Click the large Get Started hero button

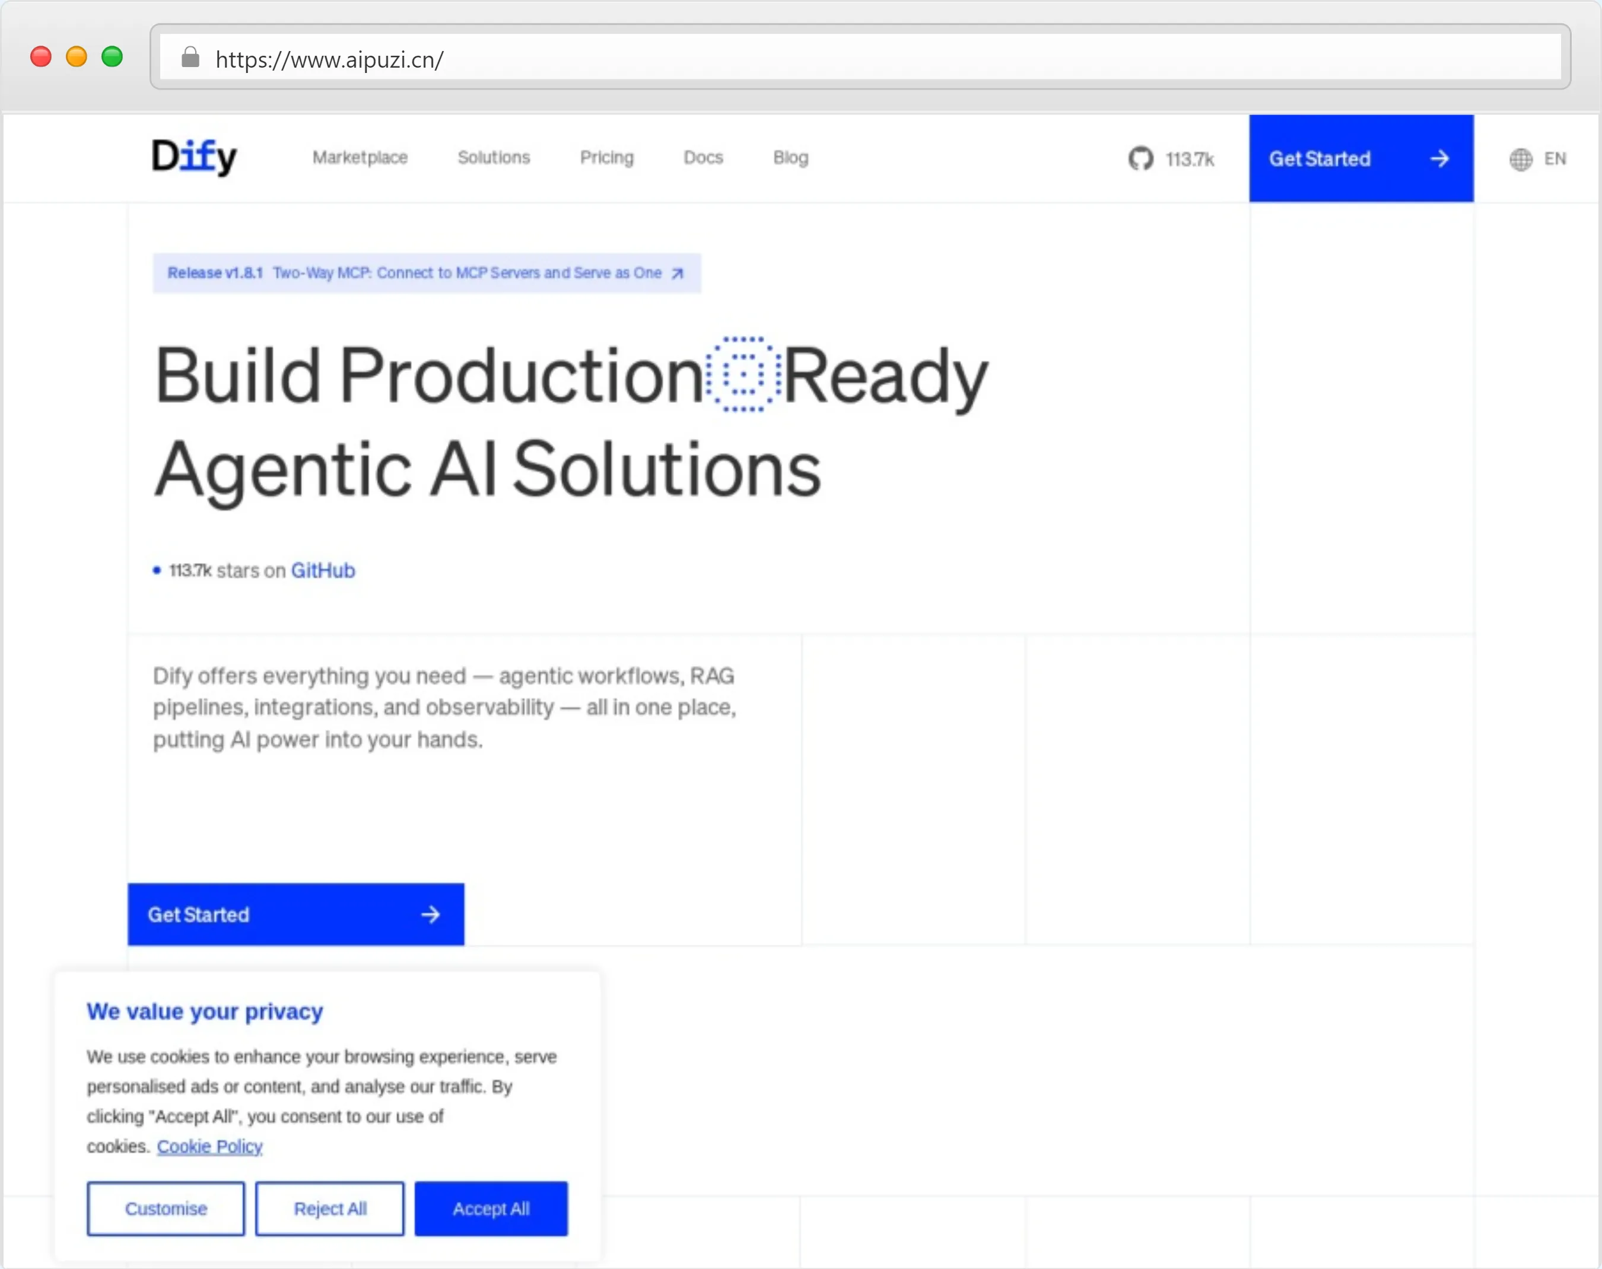(x=295, y=915)
